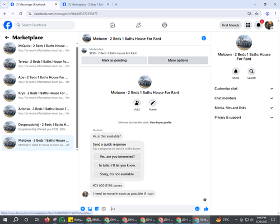Expand Customize chat section
The height and width of the screenshot is (224, 280).
coord(244,88)
